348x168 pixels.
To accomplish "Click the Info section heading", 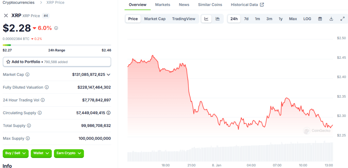I will [7, 166].
